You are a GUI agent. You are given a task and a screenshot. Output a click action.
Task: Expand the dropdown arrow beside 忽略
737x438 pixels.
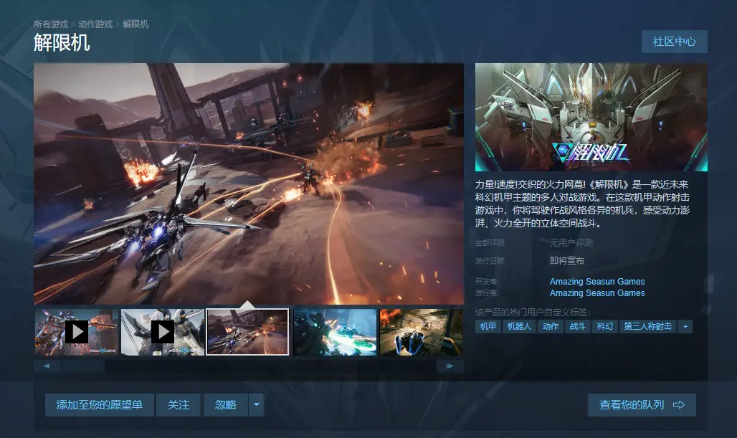(256, 404)
